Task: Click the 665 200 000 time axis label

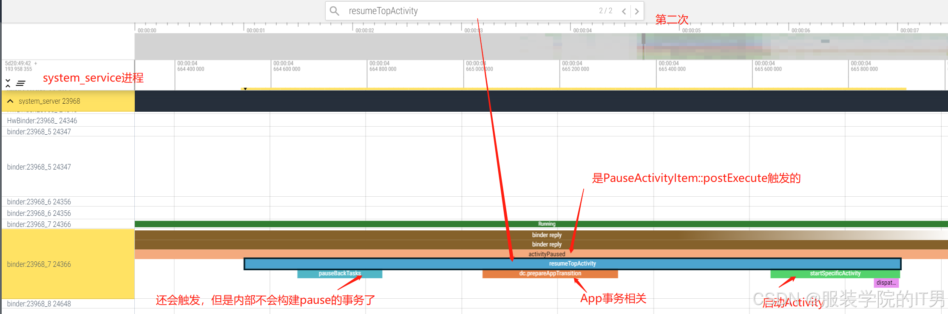Action: click(x=576, y=69)
